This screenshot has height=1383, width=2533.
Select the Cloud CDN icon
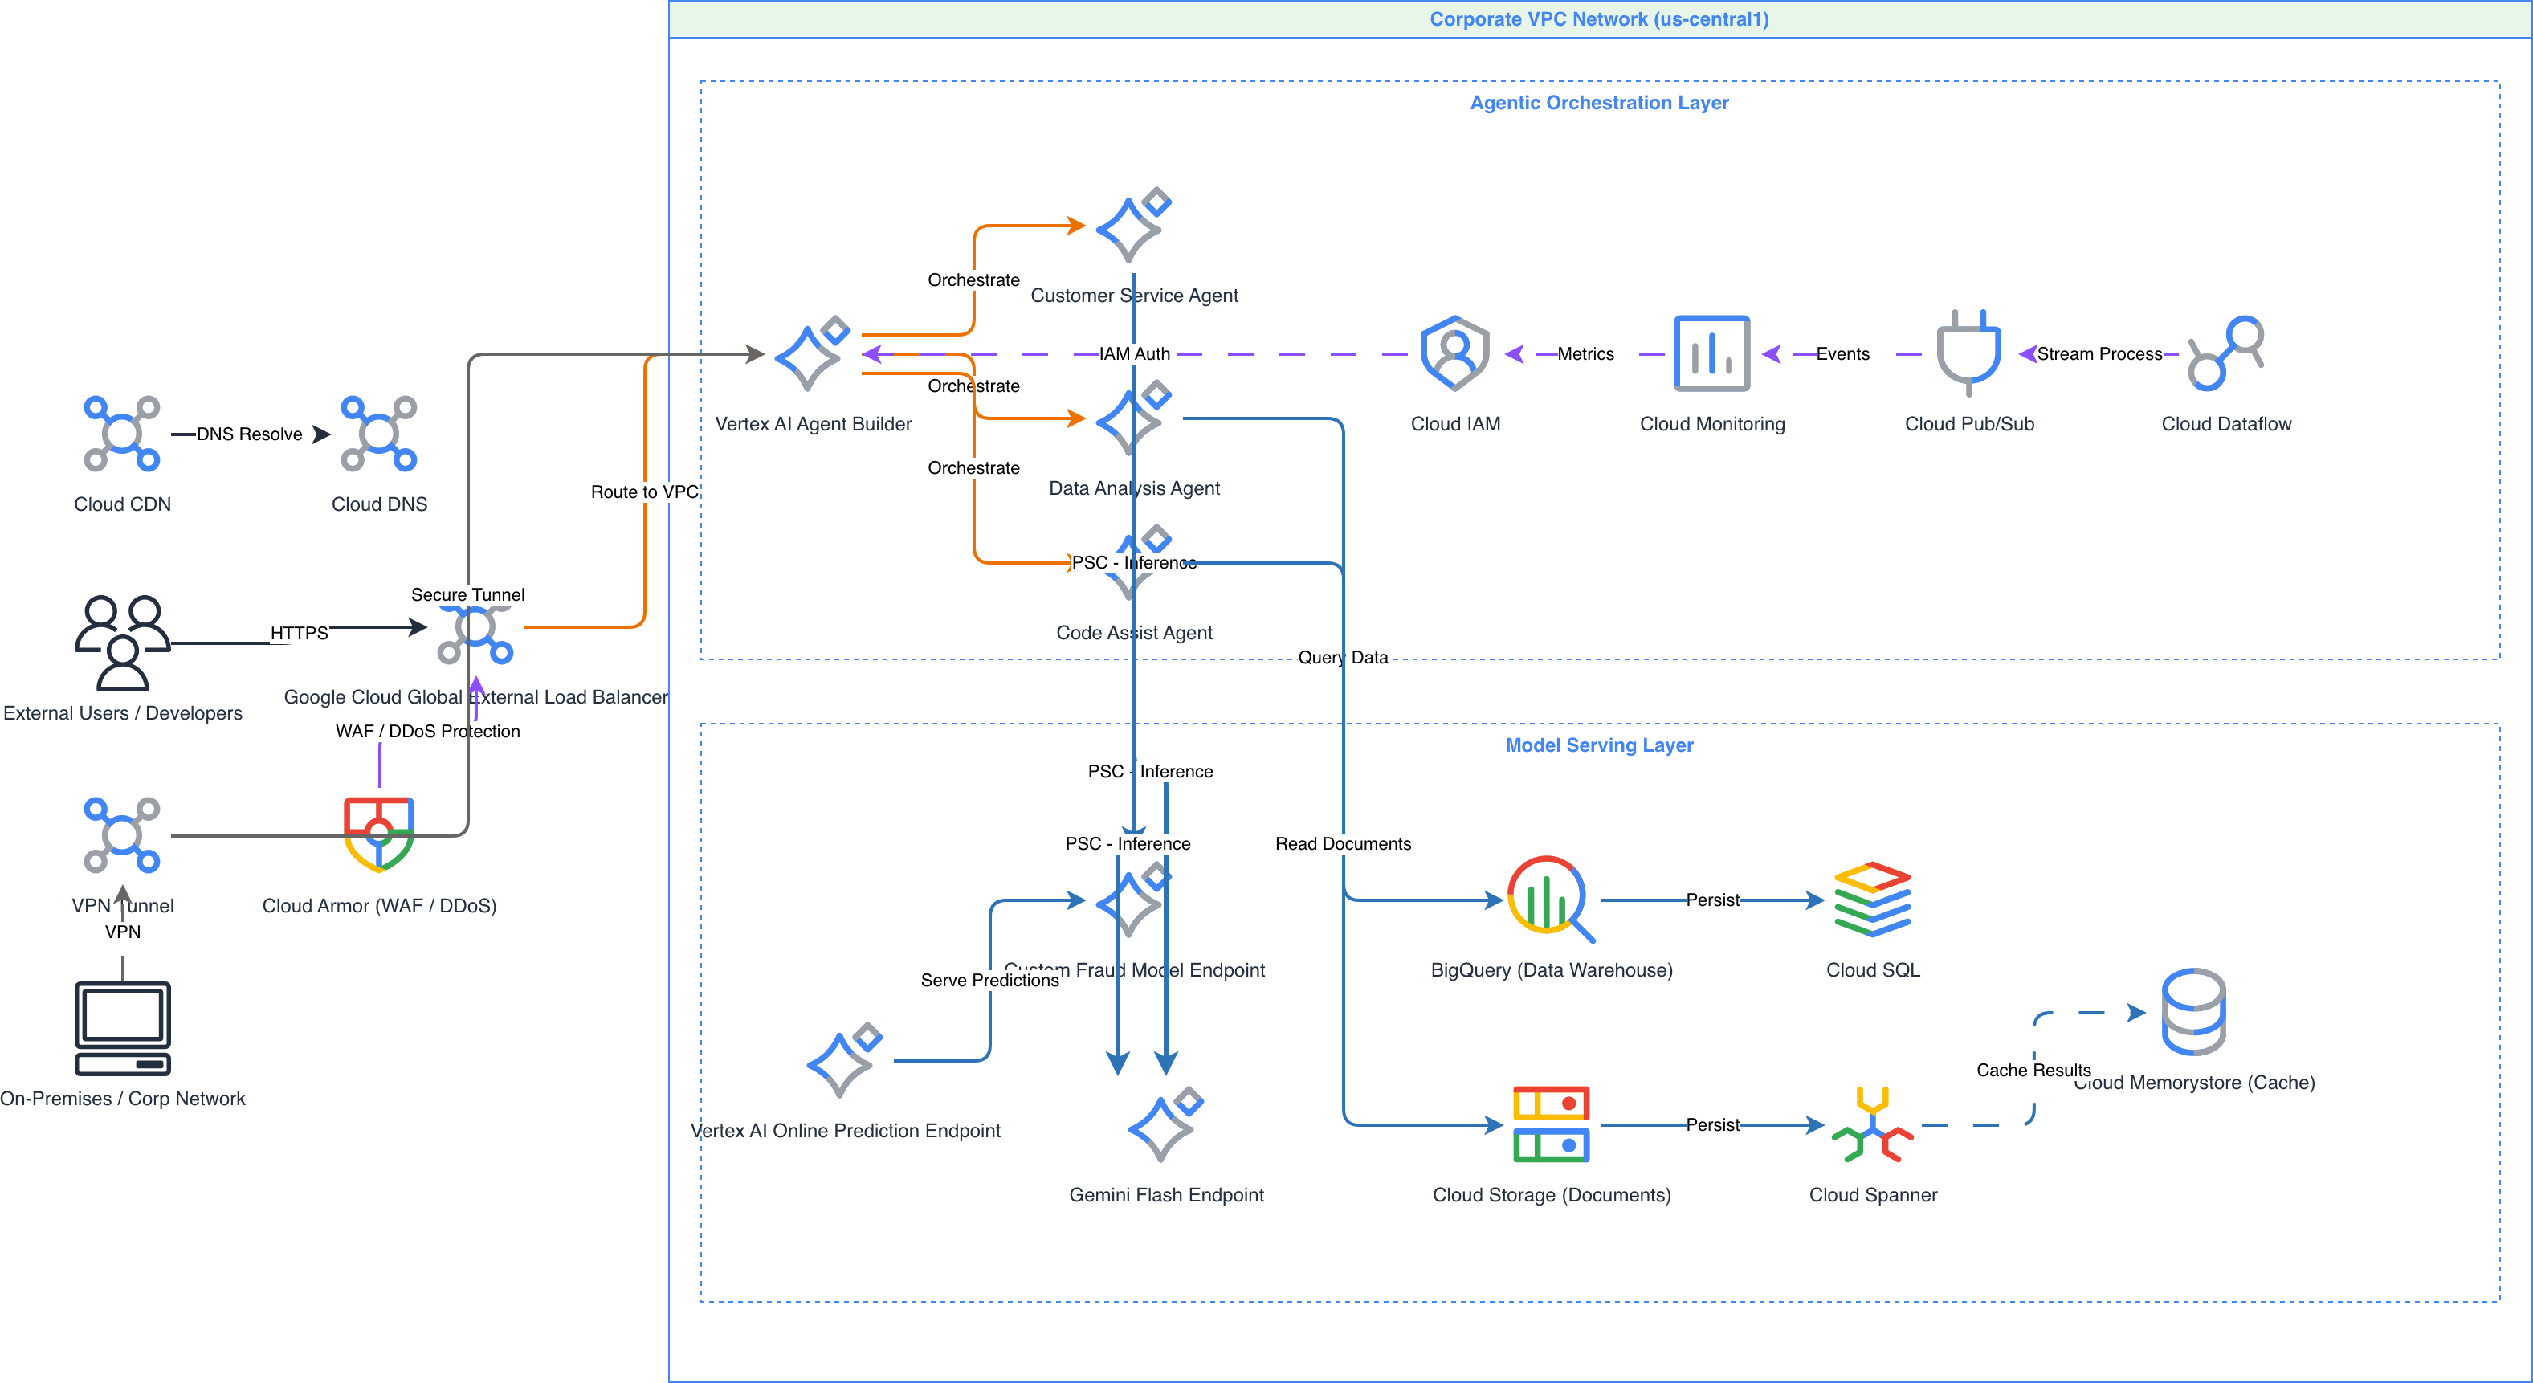[122, 434]
